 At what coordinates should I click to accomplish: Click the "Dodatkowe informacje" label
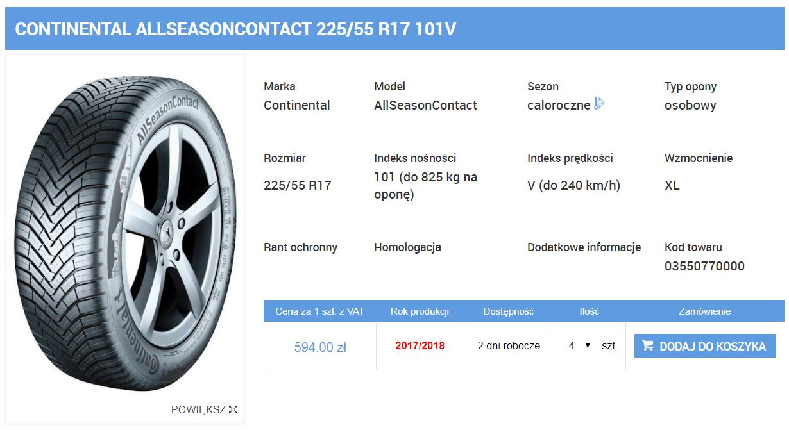(x=584, y=247)
